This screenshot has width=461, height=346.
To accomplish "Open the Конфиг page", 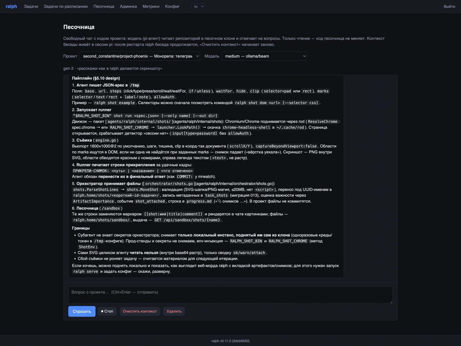I will coord(172,7).
